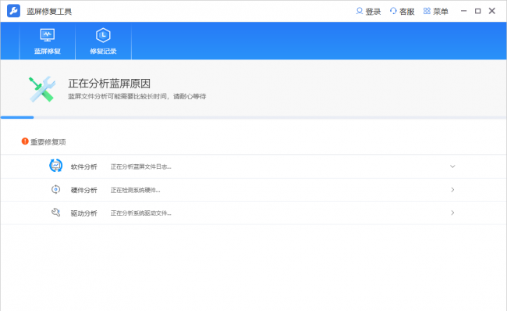Click the 硬件分析 circular icon
This screenshot has height=311, width=507.
tap(55, 189)
